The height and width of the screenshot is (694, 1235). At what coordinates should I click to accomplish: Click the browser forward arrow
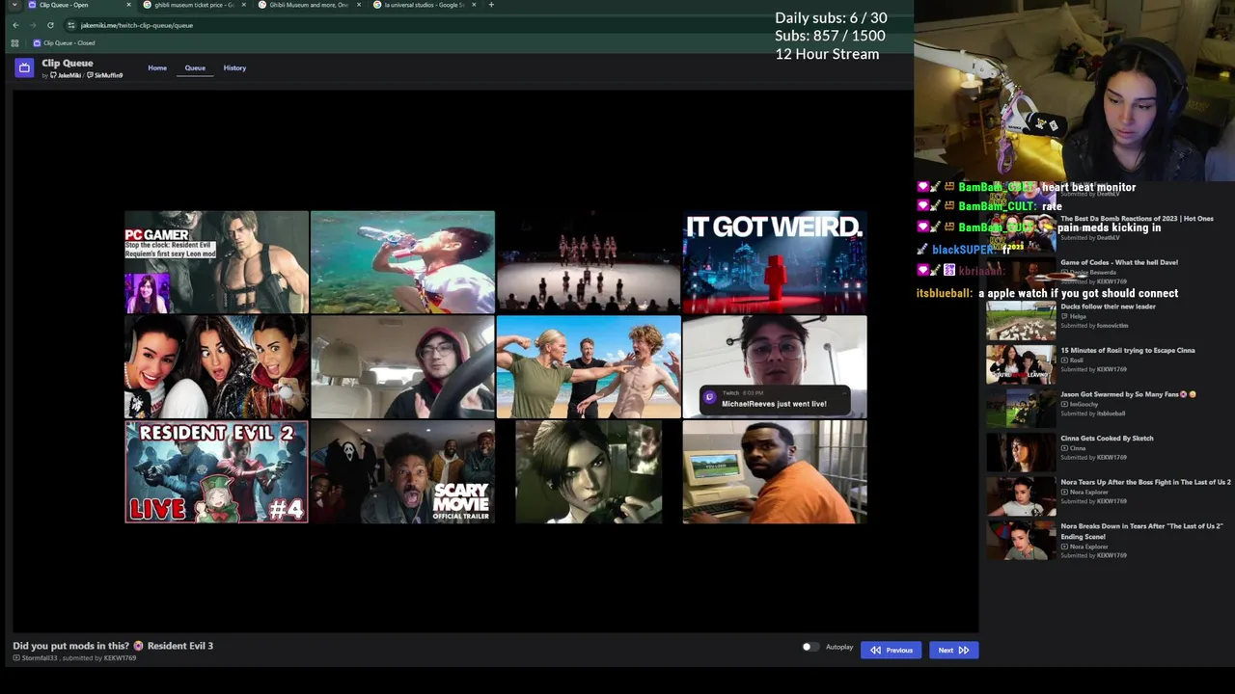[x=33, y=25]
